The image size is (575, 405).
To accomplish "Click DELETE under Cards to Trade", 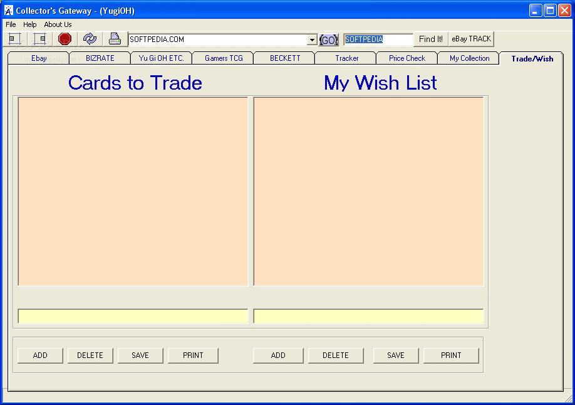I will pyautogui.click(x=90, y=355).
